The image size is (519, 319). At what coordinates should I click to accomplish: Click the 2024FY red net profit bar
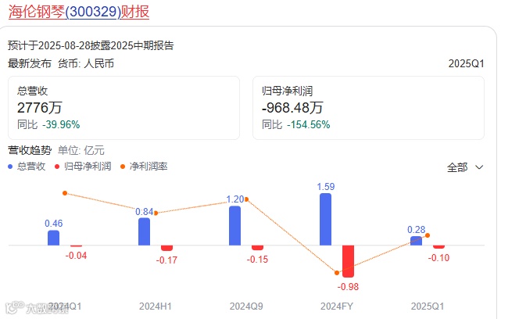[x=348, y=261]
